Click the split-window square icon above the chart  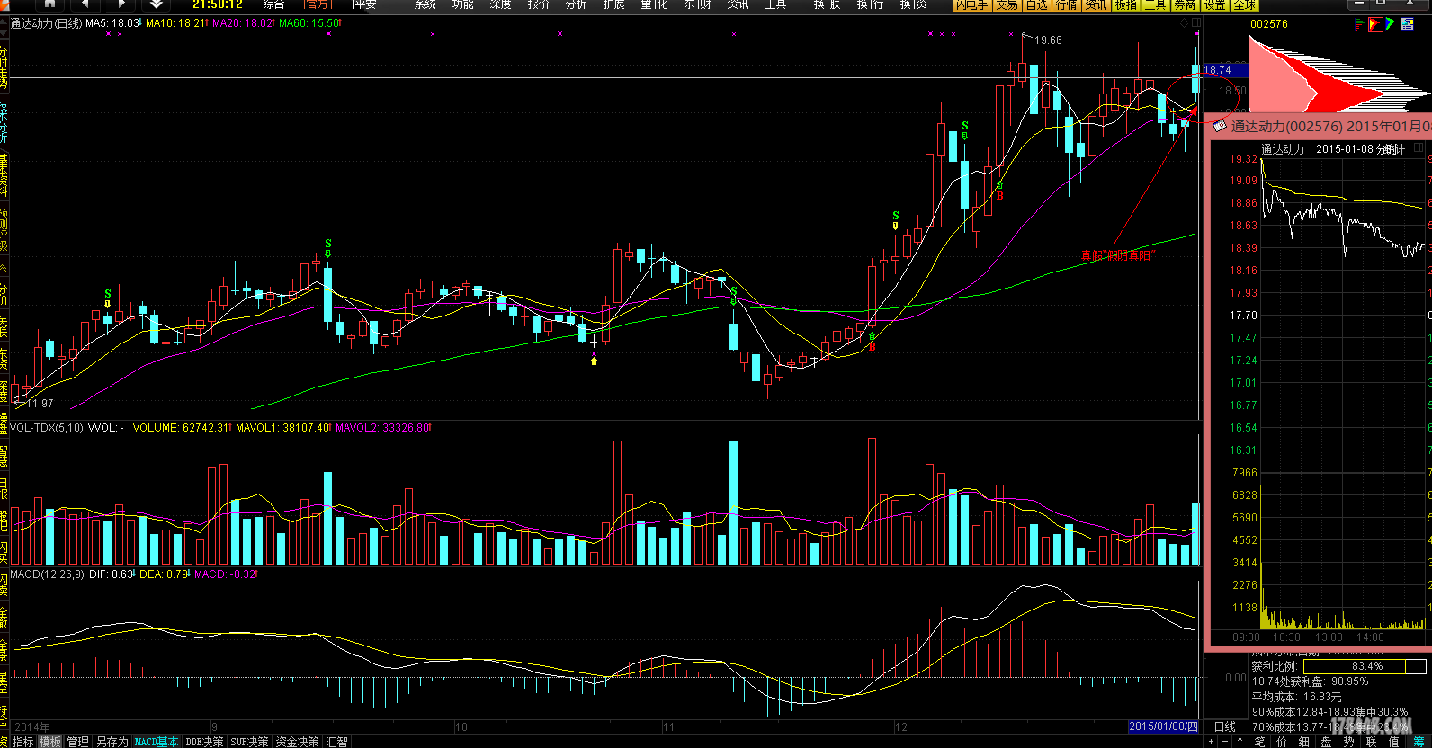(x=1197, y=23)
